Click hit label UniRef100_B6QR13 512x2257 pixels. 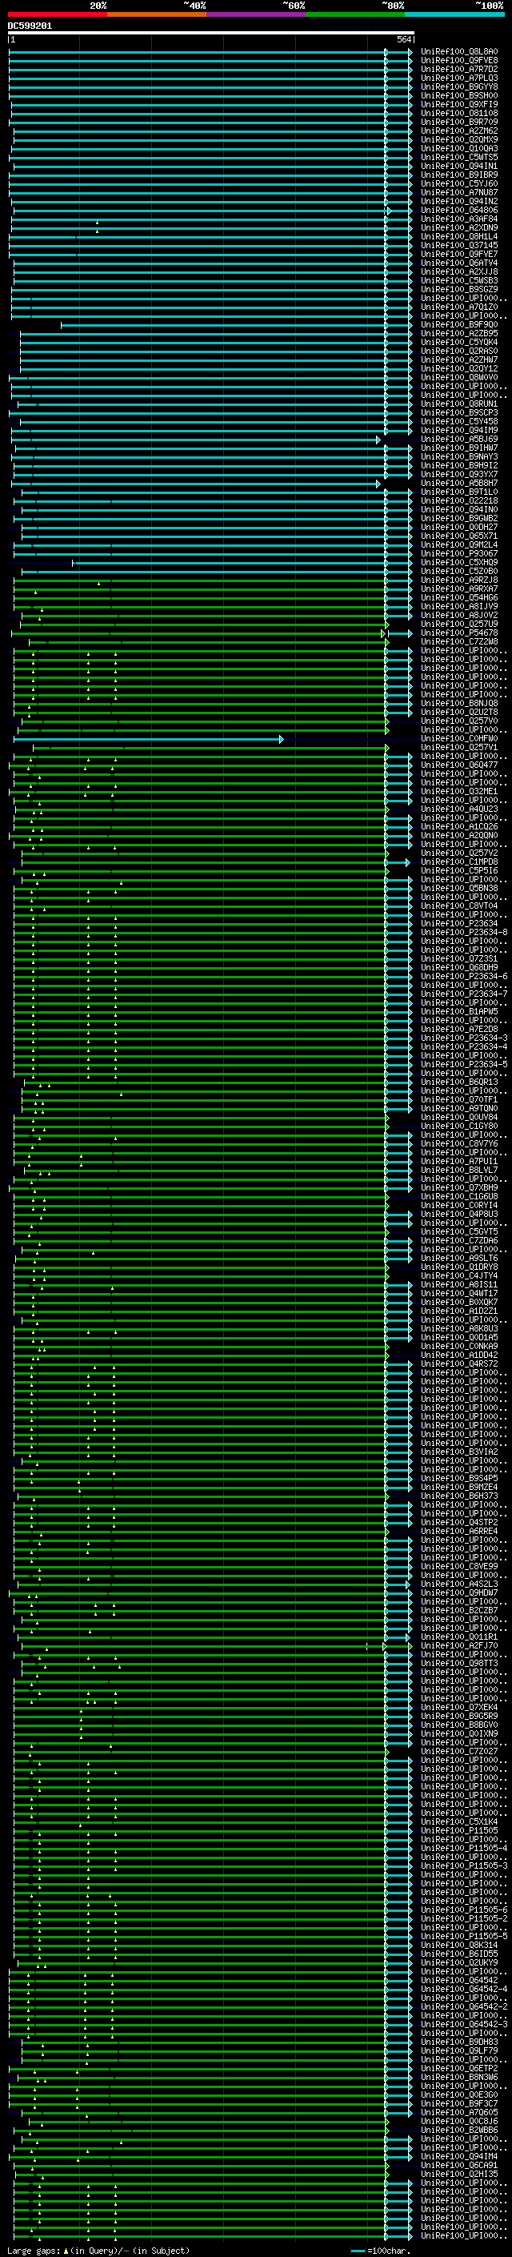click(459, 1081)
